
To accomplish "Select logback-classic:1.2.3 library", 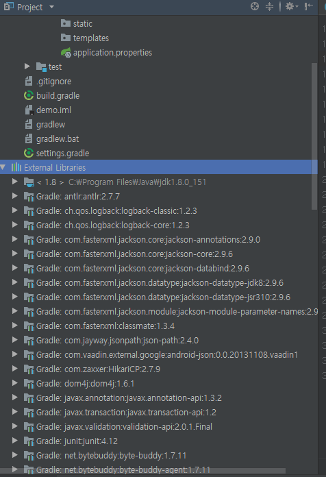I will click(116, 211).
